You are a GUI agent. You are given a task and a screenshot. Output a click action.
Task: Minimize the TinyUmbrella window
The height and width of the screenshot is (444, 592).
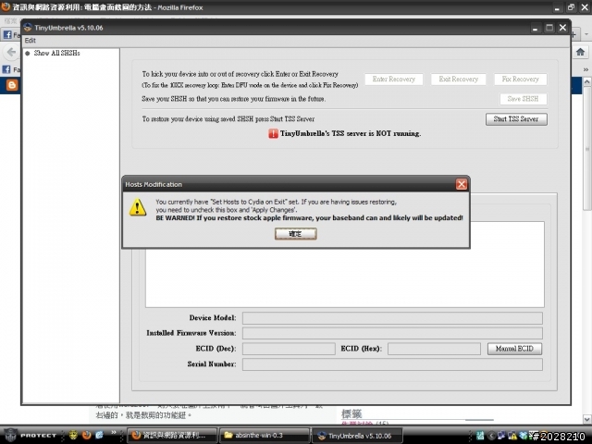[x=535, y=28]
